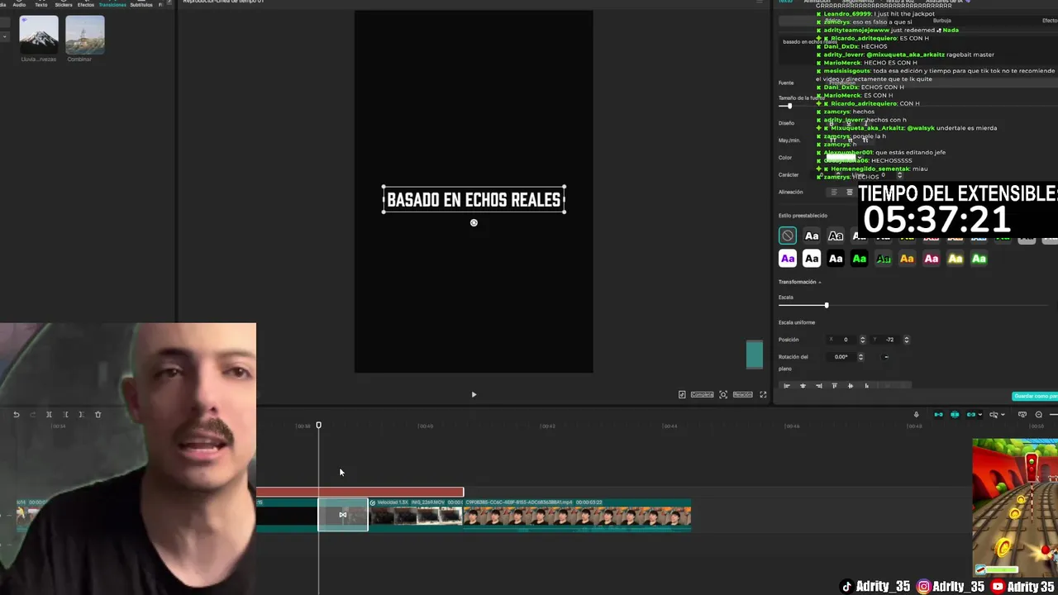The width and height of the screenshot is (1058, 595).
Task: Align layer to left edge
Action: coord(786,385)
